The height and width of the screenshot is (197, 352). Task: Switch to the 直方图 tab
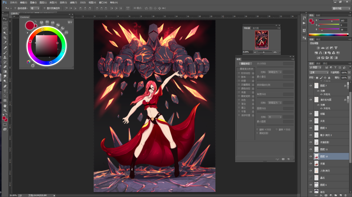(256, 28)
